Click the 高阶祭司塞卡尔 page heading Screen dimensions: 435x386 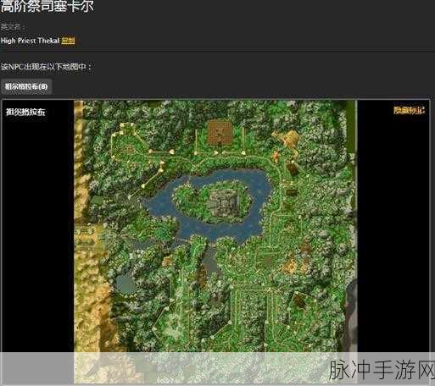pyautogui.click(x=47, y=6)
